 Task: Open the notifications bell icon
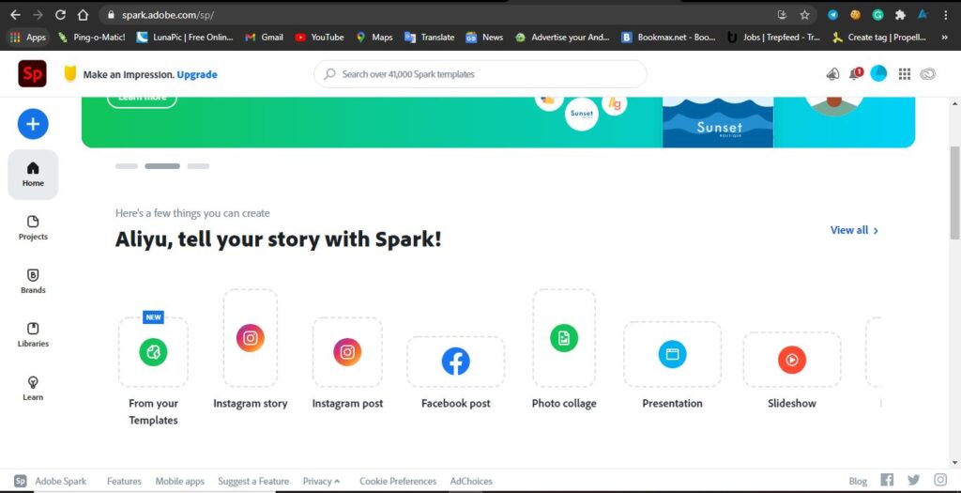[855, 74]
